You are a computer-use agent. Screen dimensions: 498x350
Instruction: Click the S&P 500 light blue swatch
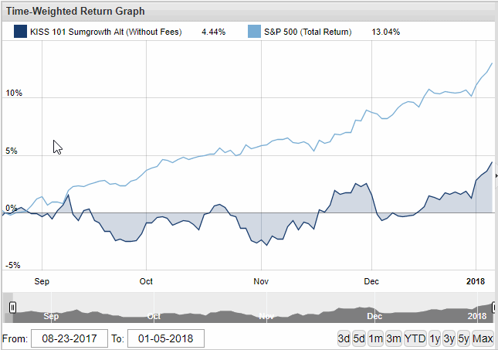(254, 32)
